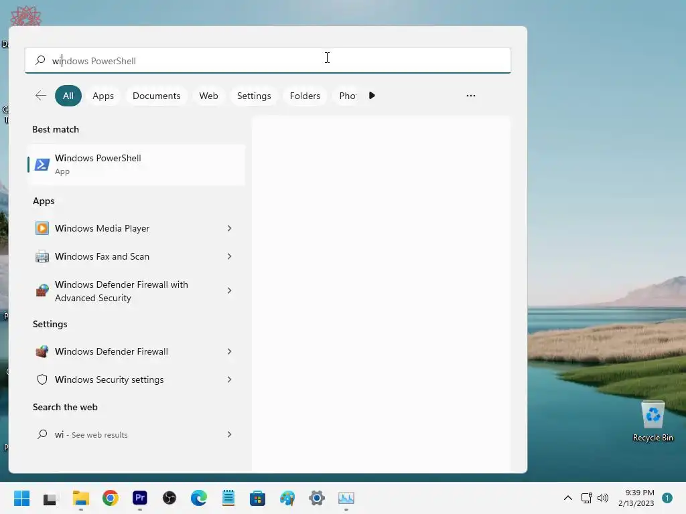Launch Microsoft Edge from the taskbar
686x514 pixels.
tap(199, 498)
